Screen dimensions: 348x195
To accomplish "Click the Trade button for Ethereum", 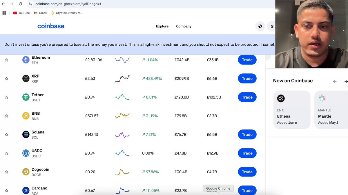I will 247,60.
